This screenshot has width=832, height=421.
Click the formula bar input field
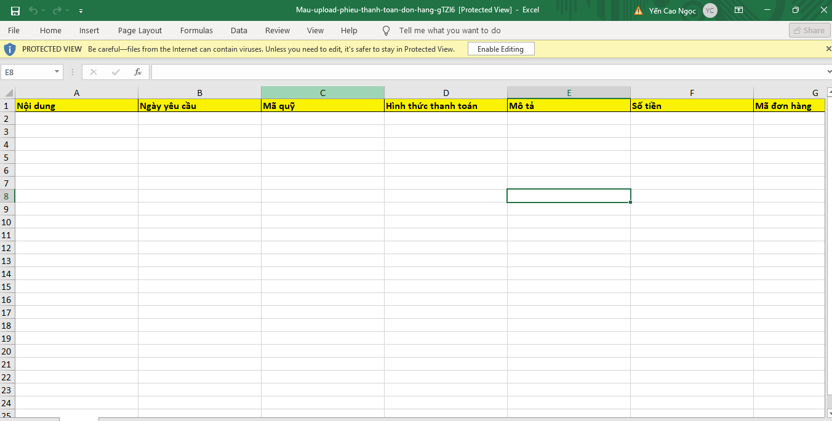(x=486, y=72)
